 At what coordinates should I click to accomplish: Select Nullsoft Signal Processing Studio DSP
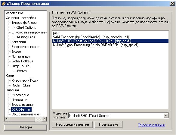click(x=110, y=45)
